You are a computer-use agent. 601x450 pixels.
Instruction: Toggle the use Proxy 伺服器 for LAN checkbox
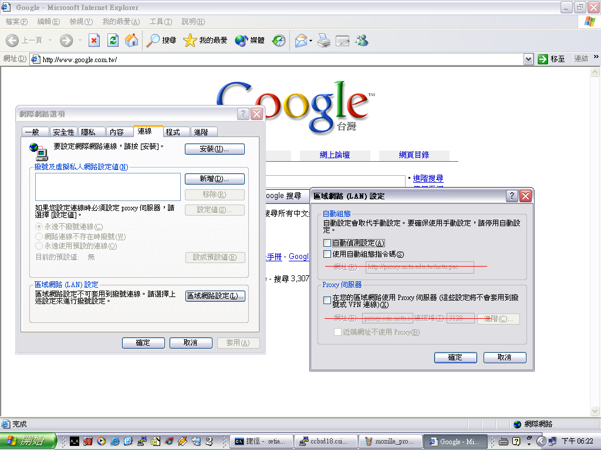327,300
